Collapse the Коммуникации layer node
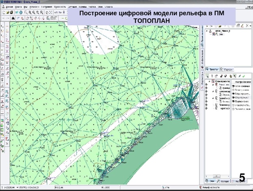 [x=213, y=91]
